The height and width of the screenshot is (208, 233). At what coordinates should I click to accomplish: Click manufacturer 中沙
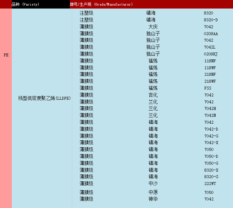coord(153,184)
